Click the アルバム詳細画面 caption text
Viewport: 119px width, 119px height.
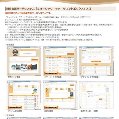tap(15, 111)
